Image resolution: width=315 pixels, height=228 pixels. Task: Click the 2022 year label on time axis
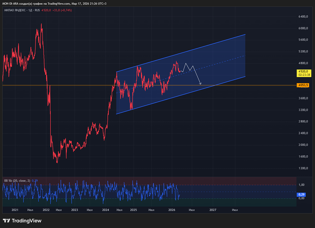(46, 210)
